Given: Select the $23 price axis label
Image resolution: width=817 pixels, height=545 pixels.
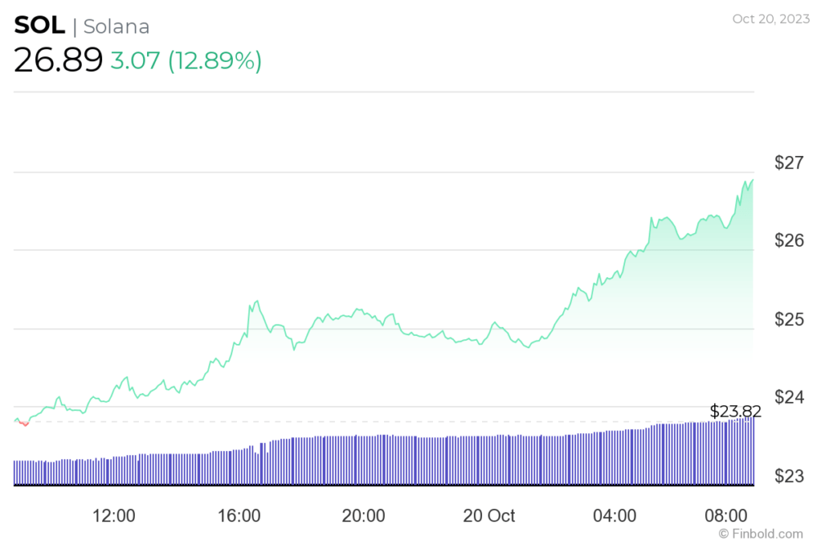Looking at the screenshot, I should 789,476.
